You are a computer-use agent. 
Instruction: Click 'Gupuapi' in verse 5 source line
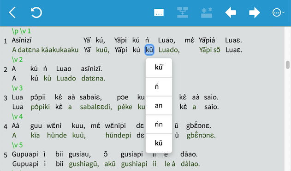click(25, 154)
